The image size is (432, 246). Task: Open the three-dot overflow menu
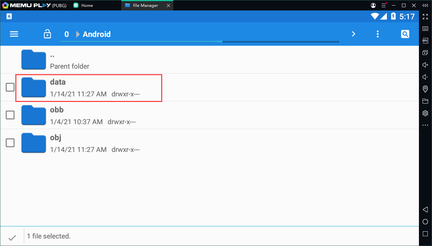click(x=378, y=34)
